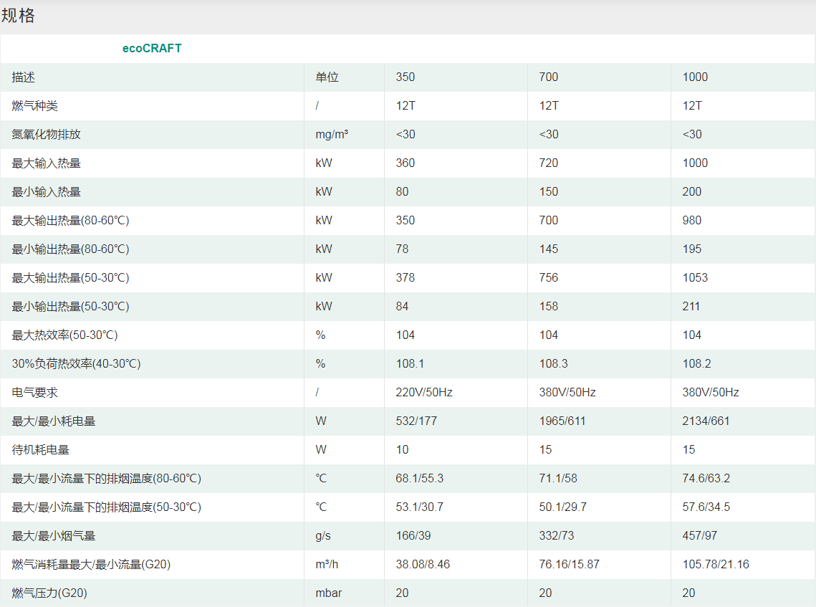Click the 最大输入热量 row label
This screenshot has height=607, width=816.
pyautogui.click(x=47, y=163)
